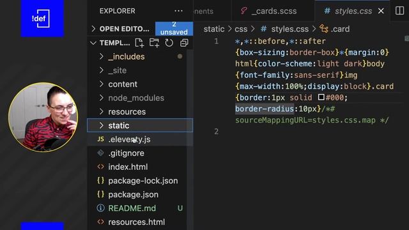Click the braces icon beside package-lock.json

pyautogui.click(x=101, y=180)
